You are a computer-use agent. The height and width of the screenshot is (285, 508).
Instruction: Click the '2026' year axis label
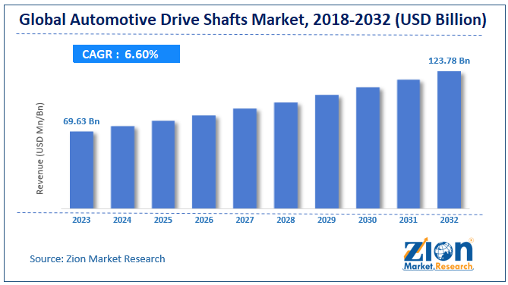click(204, 220)
